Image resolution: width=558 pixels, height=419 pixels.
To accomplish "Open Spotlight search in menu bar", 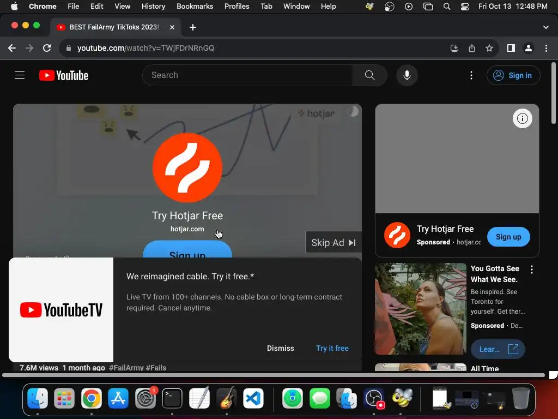I will 447,7.
